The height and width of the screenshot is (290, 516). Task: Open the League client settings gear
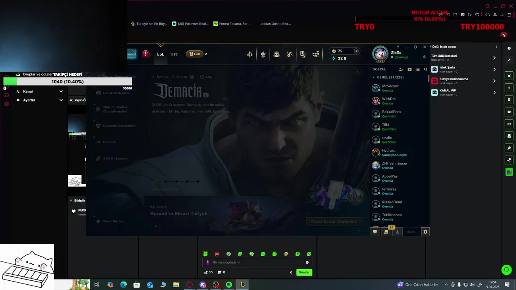tap(416, 47)
